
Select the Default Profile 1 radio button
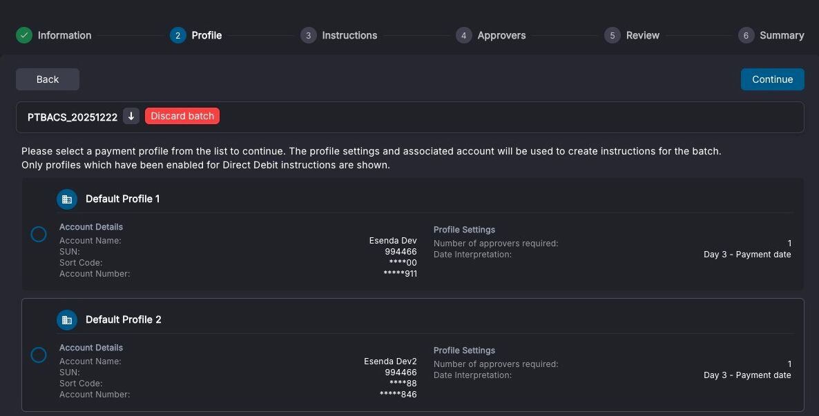[39, 235]
